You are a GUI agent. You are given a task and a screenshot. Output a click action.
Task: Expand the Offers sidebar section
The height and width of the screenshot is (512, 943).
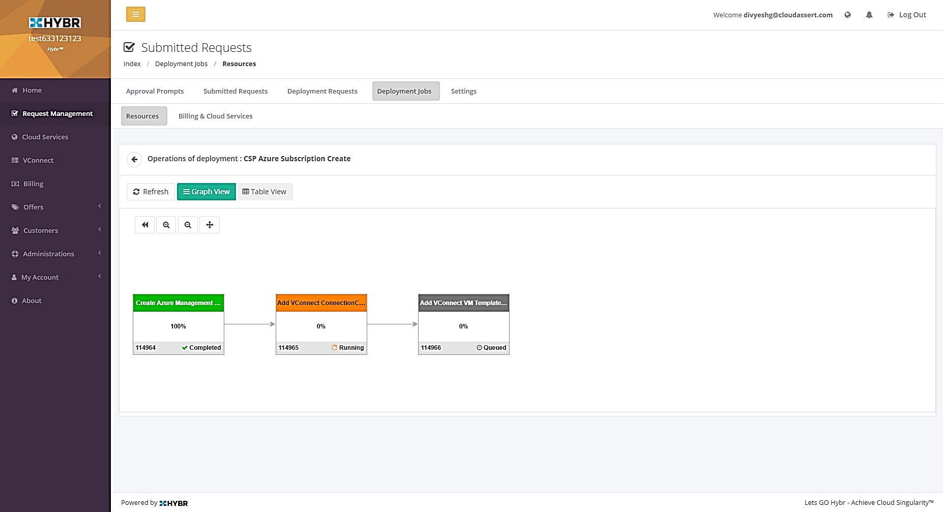pos(33,207)
